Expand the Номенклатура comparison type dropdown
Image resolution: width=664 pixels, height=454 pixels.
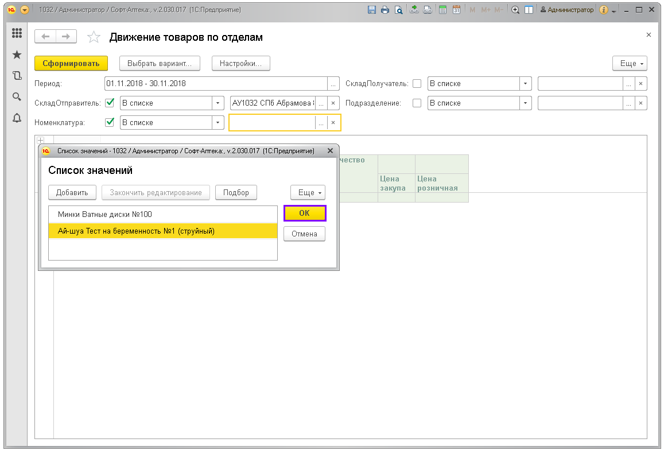(218, 122)
